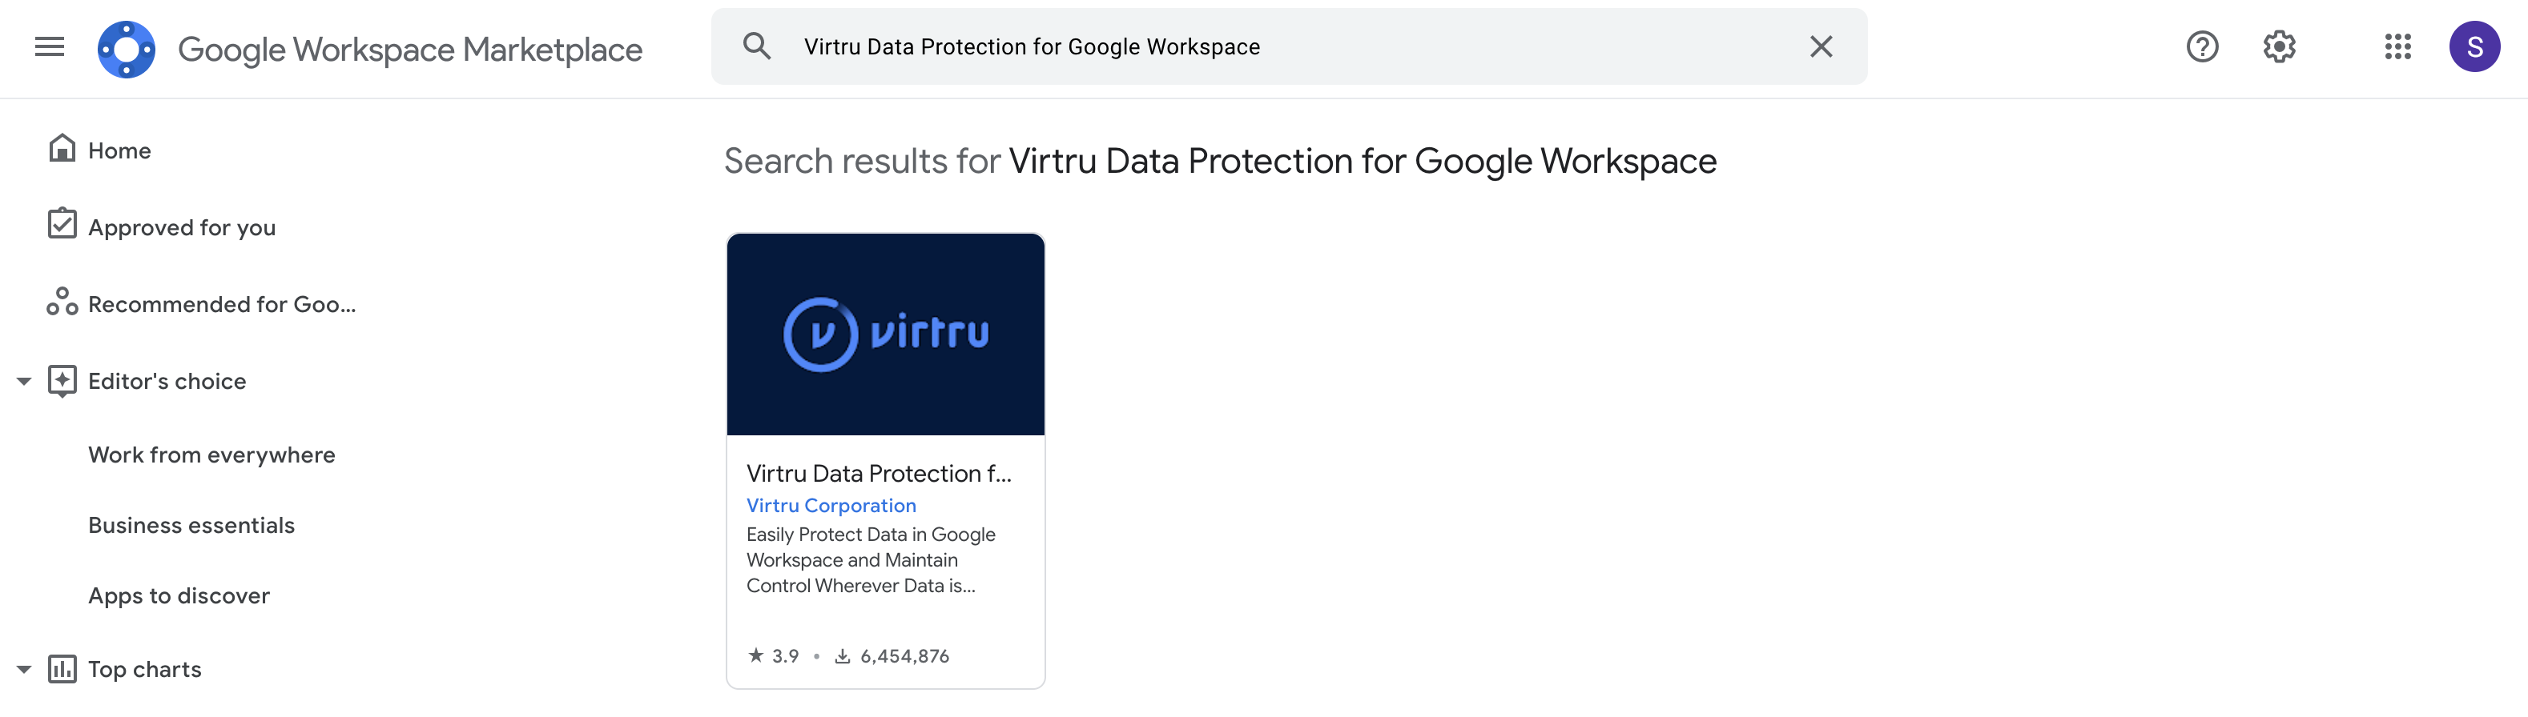Open Virtru Data Protection app listing
2528x717 pixels.
[x=879, y=472]
